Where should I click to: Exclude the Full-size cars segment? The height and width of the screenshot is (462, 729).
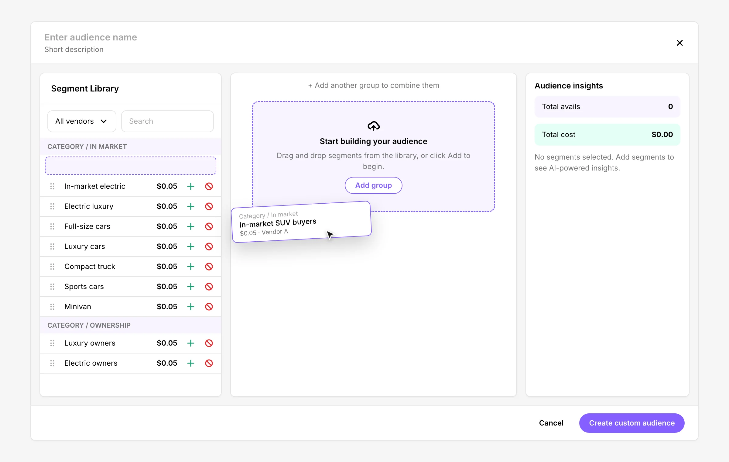(209, 226)
